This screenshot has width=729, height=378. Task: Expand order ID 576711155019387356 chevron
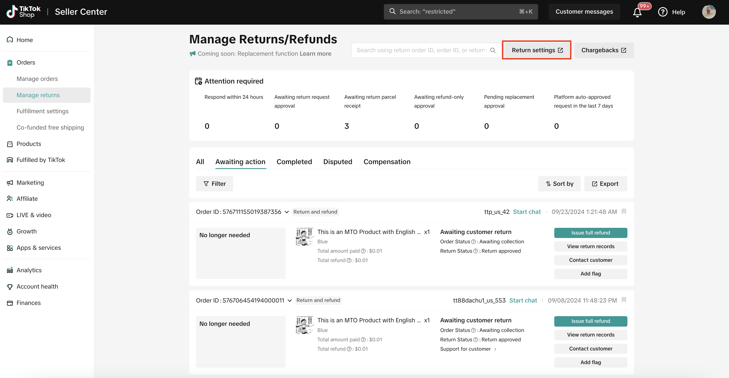click(287, 212)
